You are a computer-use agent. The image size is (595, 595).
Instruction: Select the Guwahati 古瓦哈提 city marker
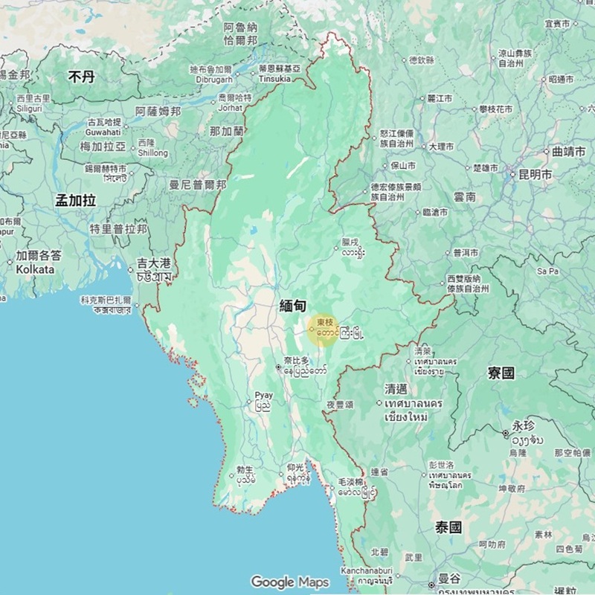(x=126, y=126)
